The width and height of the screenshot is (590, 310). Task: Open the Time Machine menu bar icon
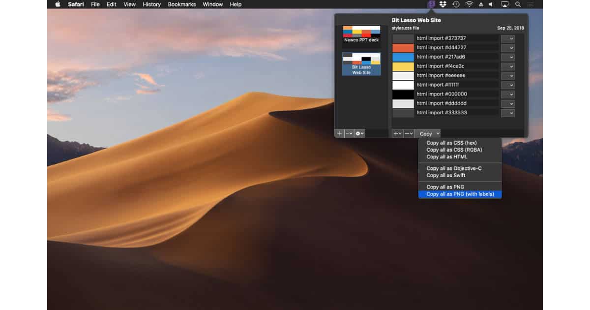(x=456, y=4)
